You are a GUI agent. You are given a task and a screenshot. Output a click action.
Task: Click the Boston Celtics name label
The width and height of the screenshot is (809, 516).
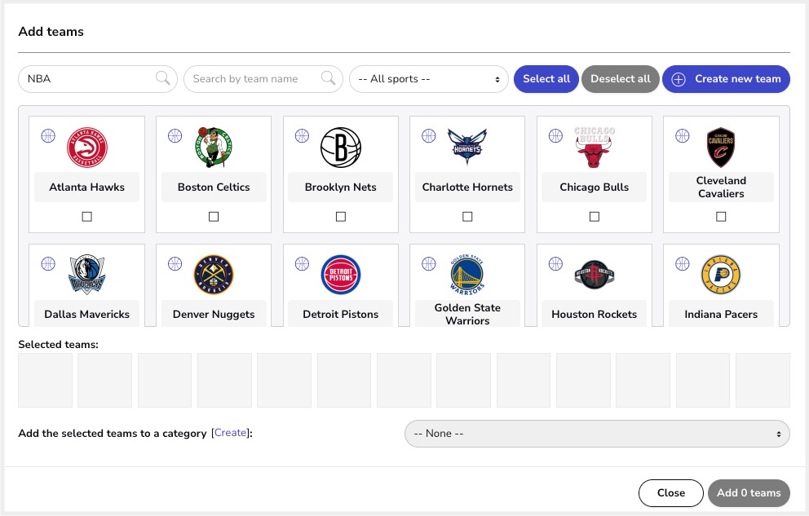click(214, 187)
